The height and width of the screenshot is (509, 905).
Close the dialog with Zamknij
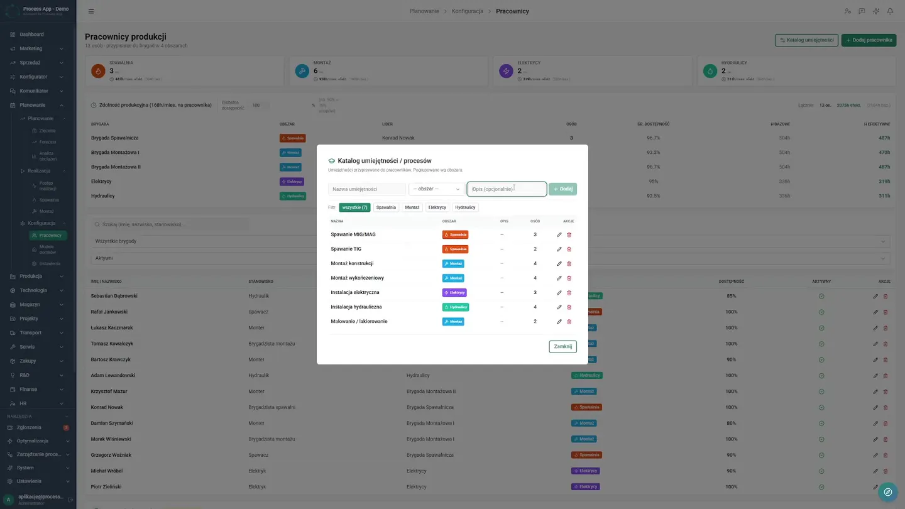pyautogui.click(x=562, y=346)
